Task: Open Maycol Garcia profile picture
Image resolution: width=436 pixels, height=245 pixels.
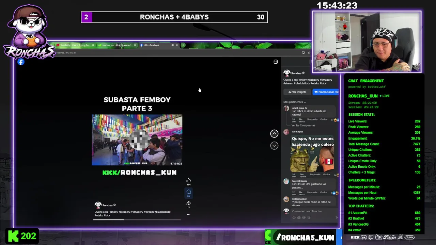Action: point(286,181)
